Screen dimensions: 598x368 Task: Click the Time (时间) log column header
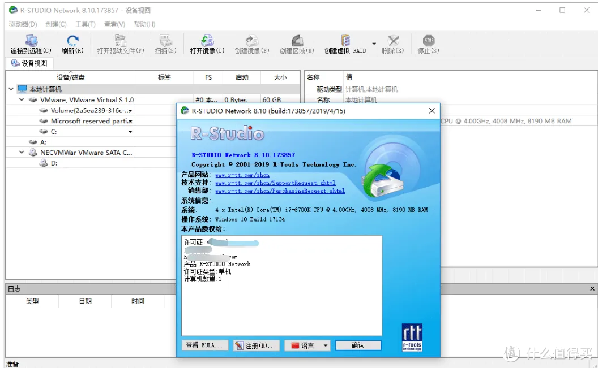pyautogui.click(x=138, y=301)
